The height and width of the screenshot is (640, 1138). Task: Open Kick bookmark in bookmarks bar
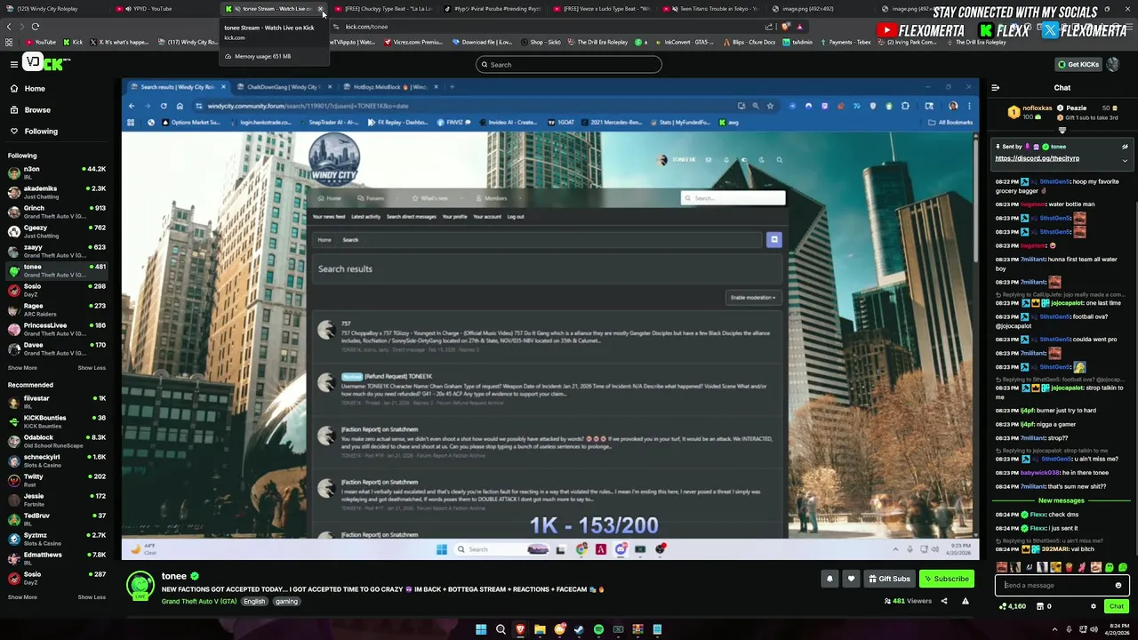pos(73,42)
